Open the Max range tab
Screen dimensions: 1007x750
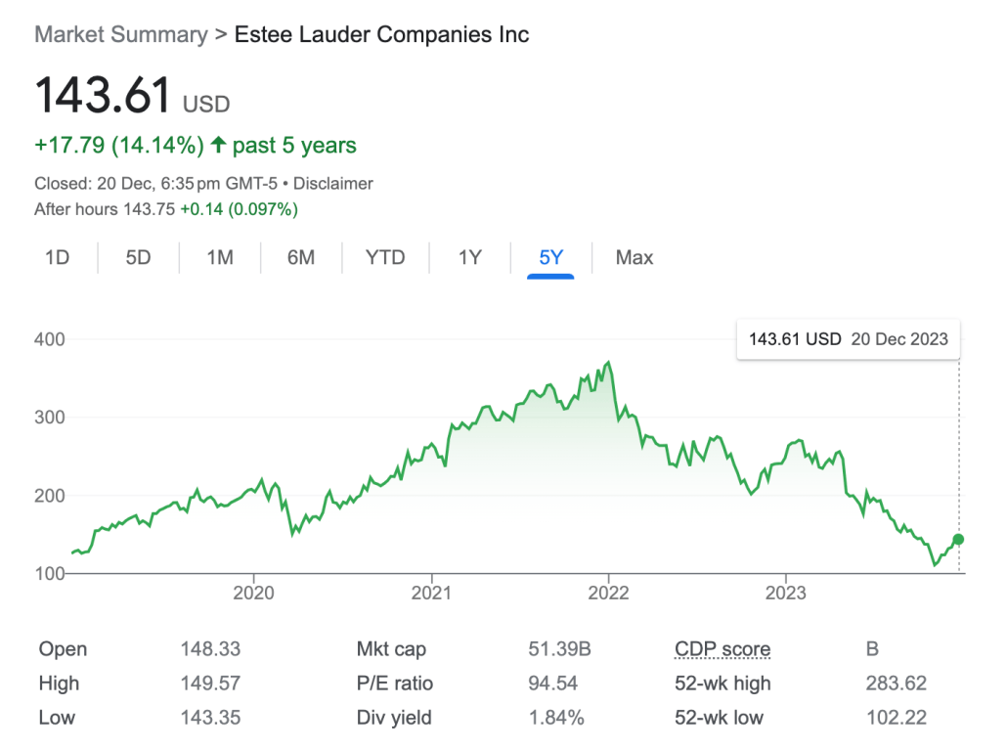[x=634, y=257]
